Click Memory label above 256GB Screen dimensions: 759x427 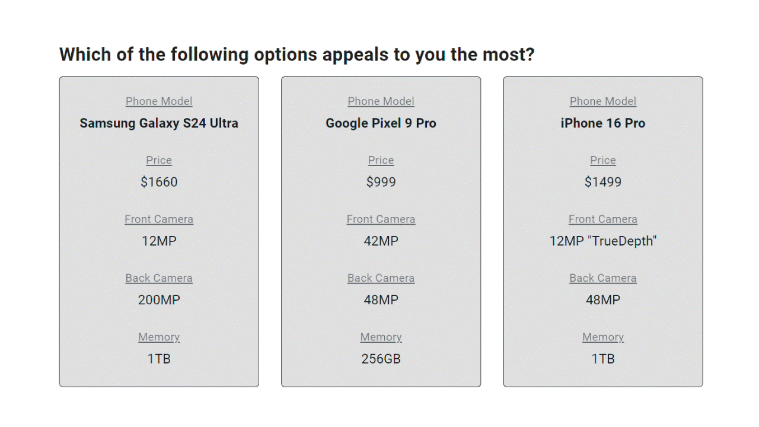click(381, 337)
